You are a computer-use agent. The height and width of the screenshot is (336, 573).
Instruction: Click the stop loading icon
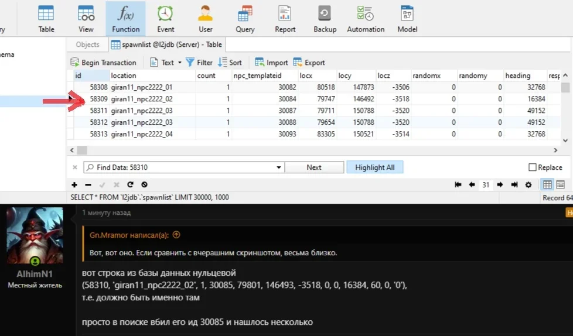point(144,185)
